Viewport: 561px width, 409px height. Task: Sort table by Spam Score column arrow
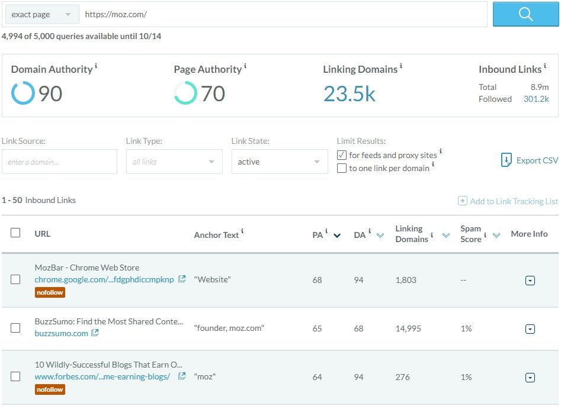point(497,235)
